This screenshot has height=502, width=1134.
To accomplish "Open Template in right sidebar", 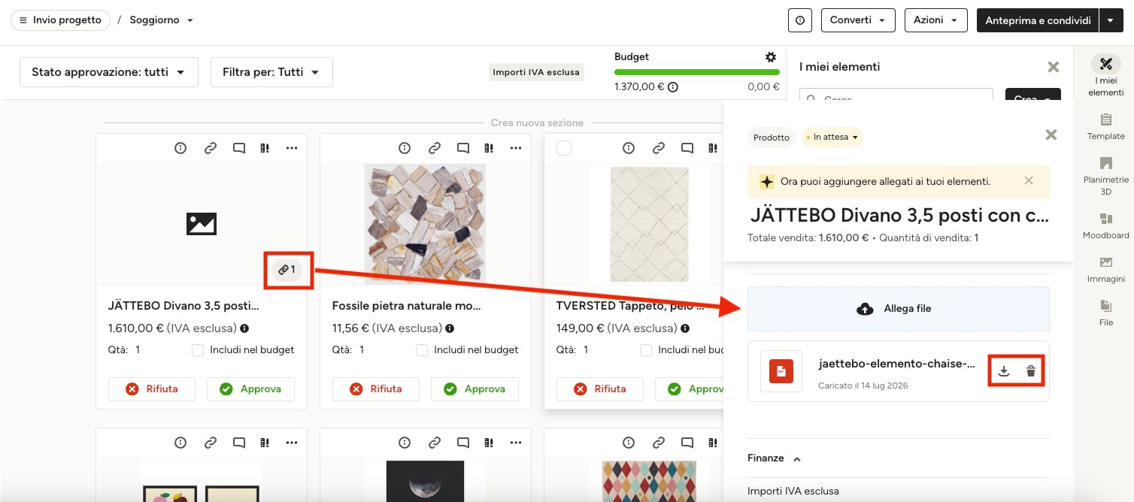I will coord(1106,126).
